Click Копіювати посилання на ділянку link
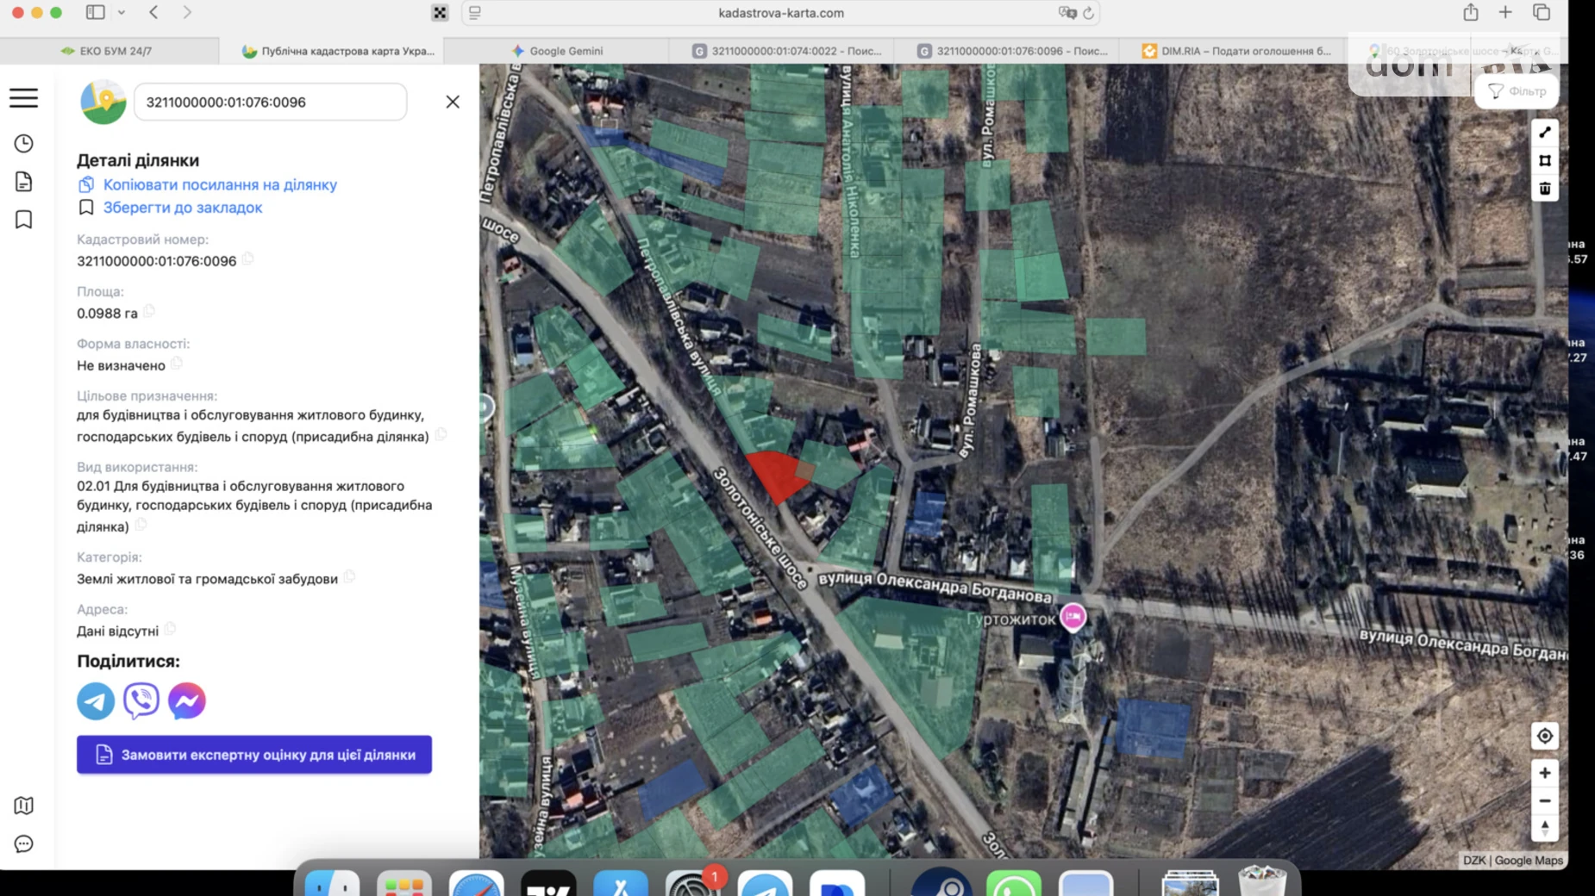Viewport: 1595px width, 896px height. pyautogui.click(x=220, y=184)
